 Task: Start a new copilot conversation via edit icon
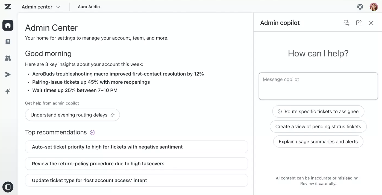(359, 23)
